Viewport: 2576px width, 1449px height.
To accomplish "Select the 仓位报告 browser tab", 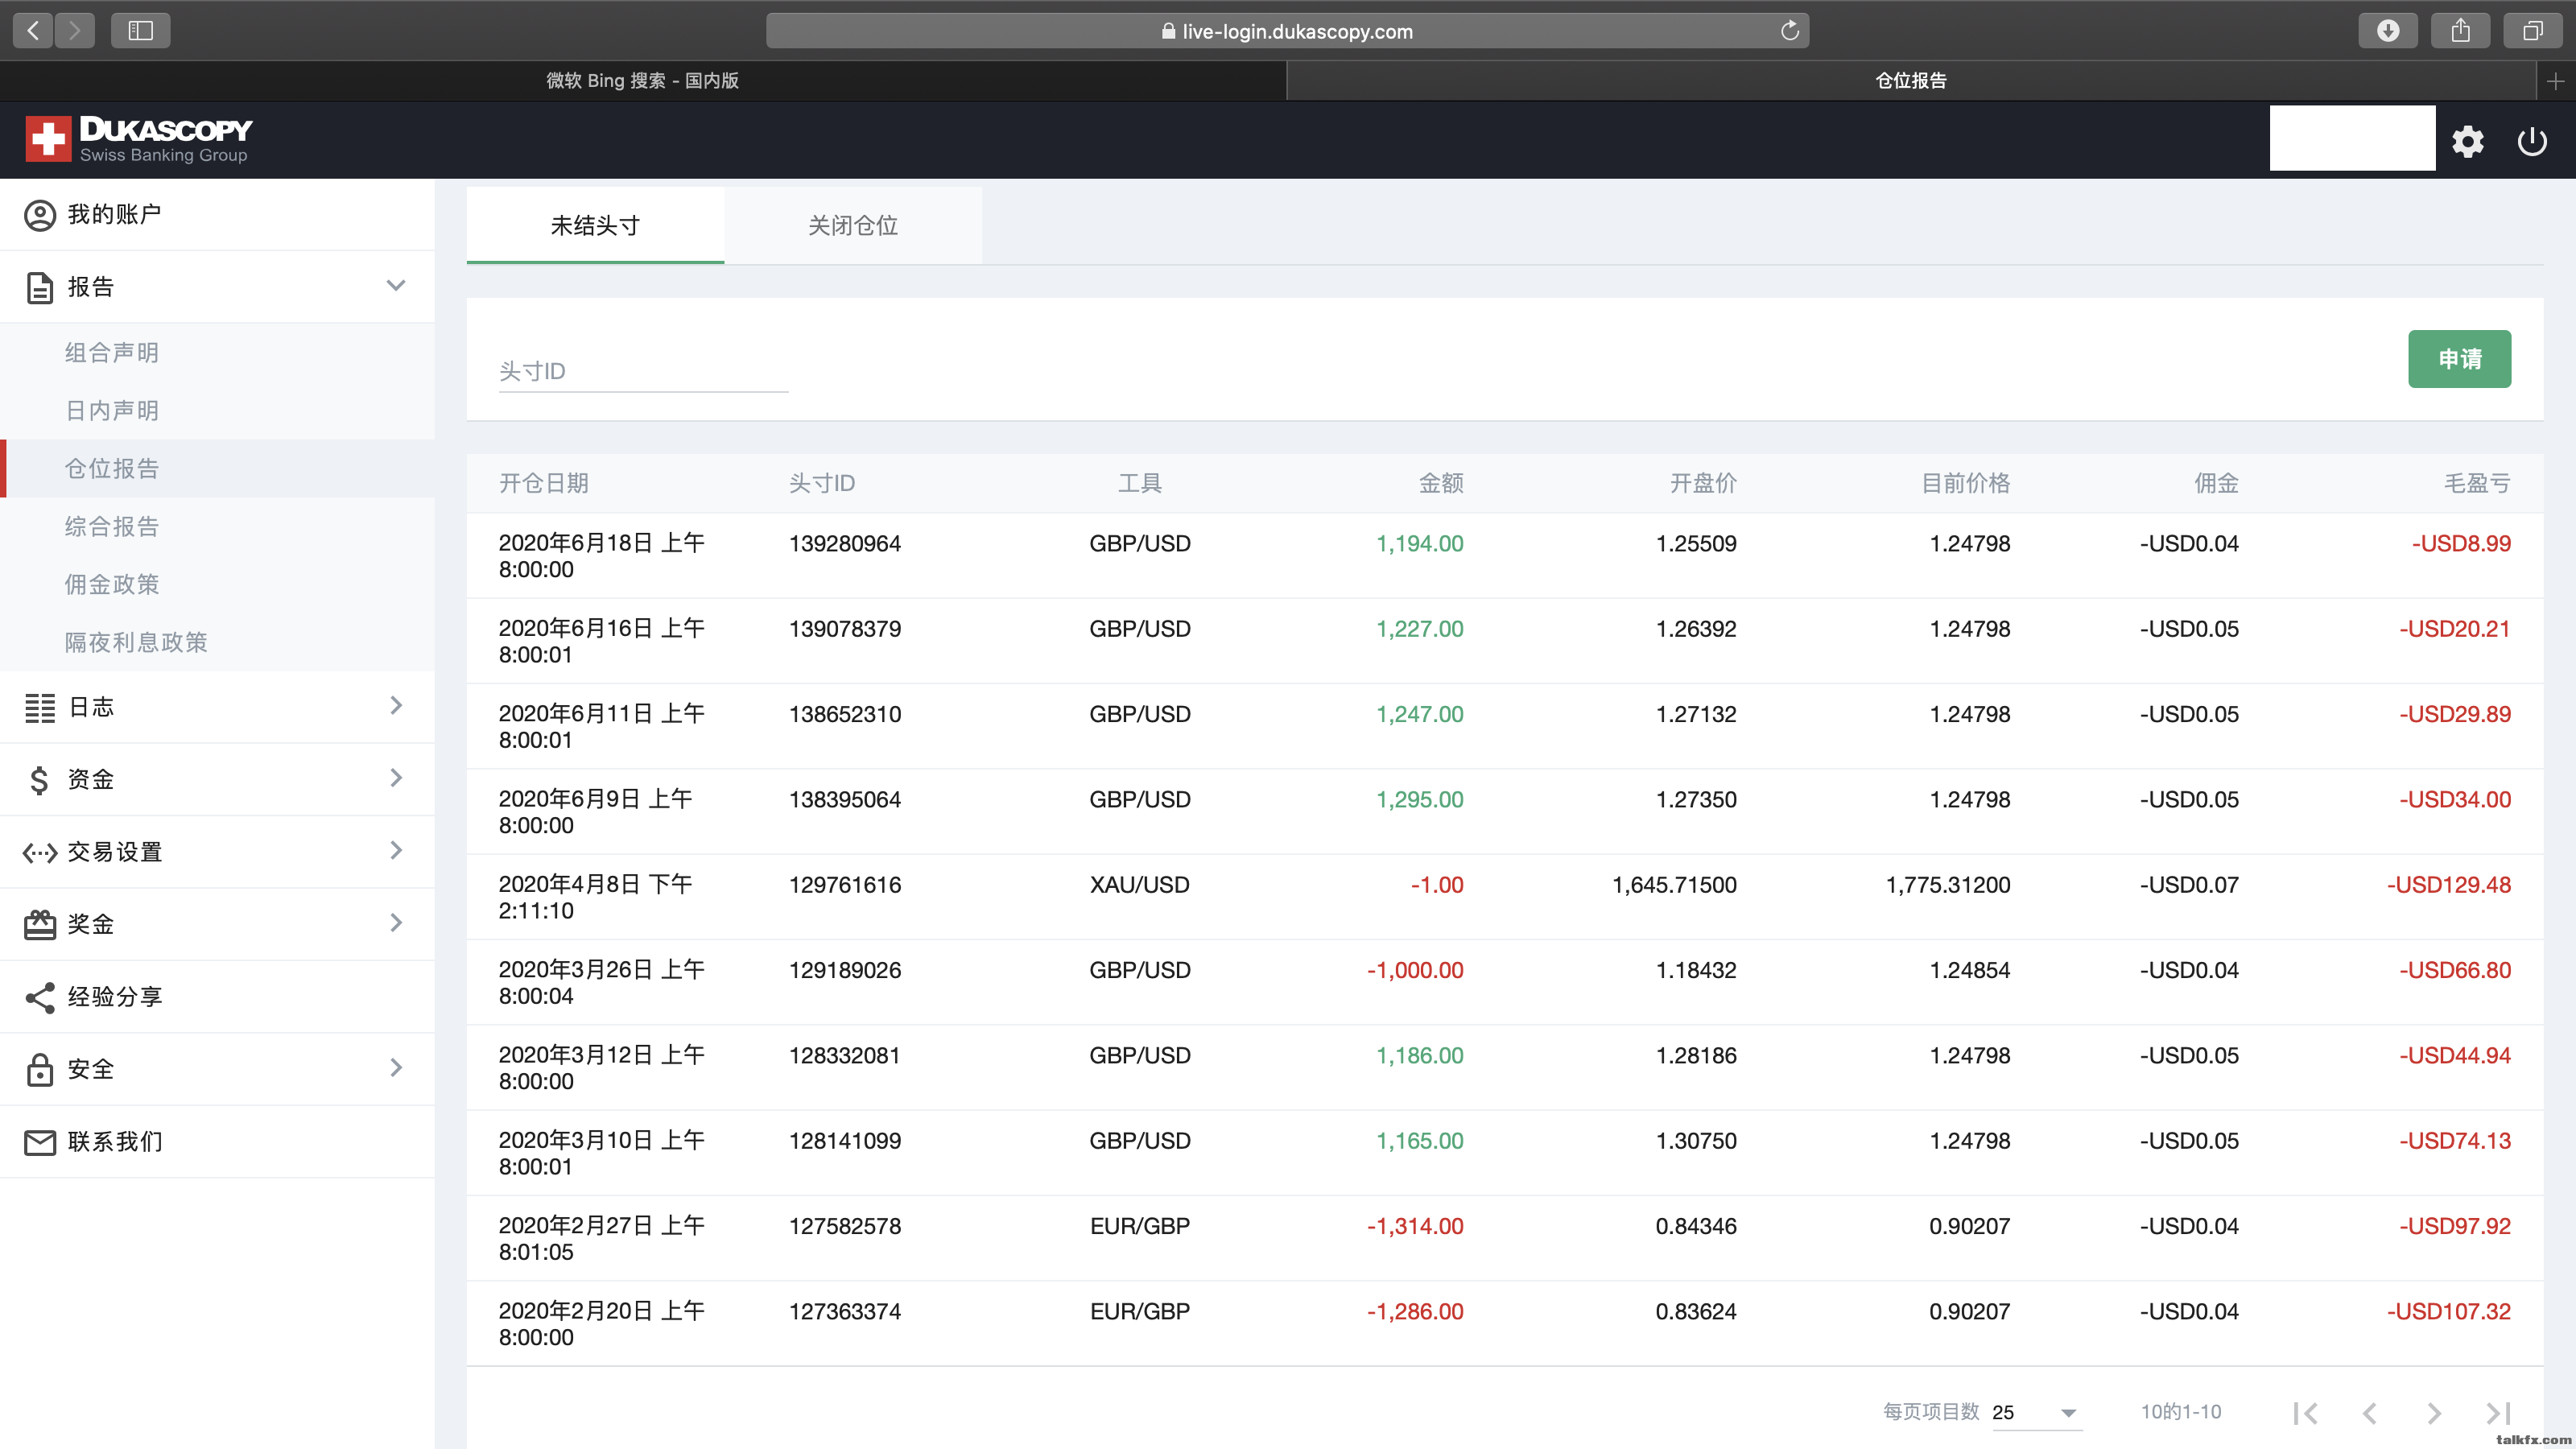I will (x=1911, y=81).
